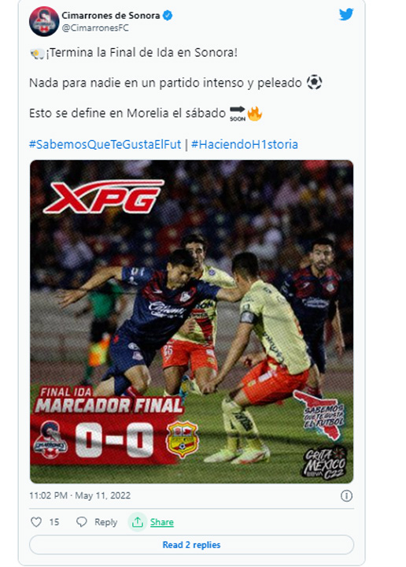Image resolution: width=406 pixels, height=567 pixels.
Task: Expand Read 2 replies
Action: [x=191, y=545]
